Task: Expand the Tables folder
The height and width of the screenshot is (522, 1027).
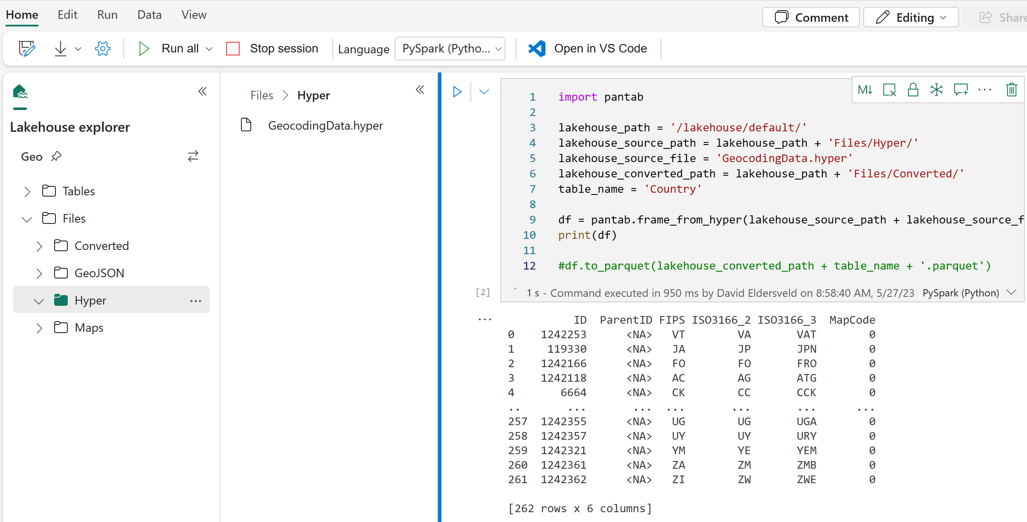Action: [27, 191]
